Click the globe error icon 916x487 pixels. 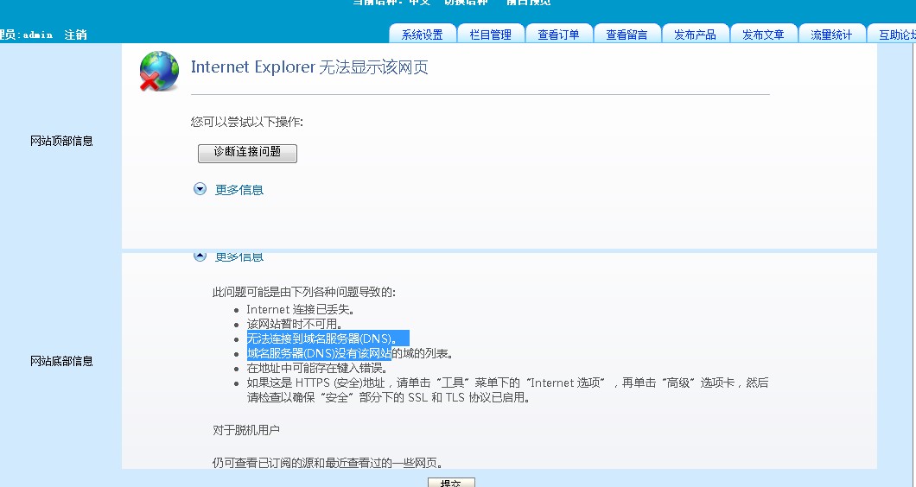click(x=158, y=71)
